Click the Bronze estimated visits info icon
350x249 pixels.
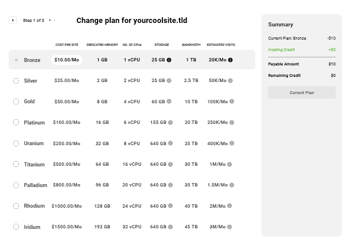coord(230,60)
